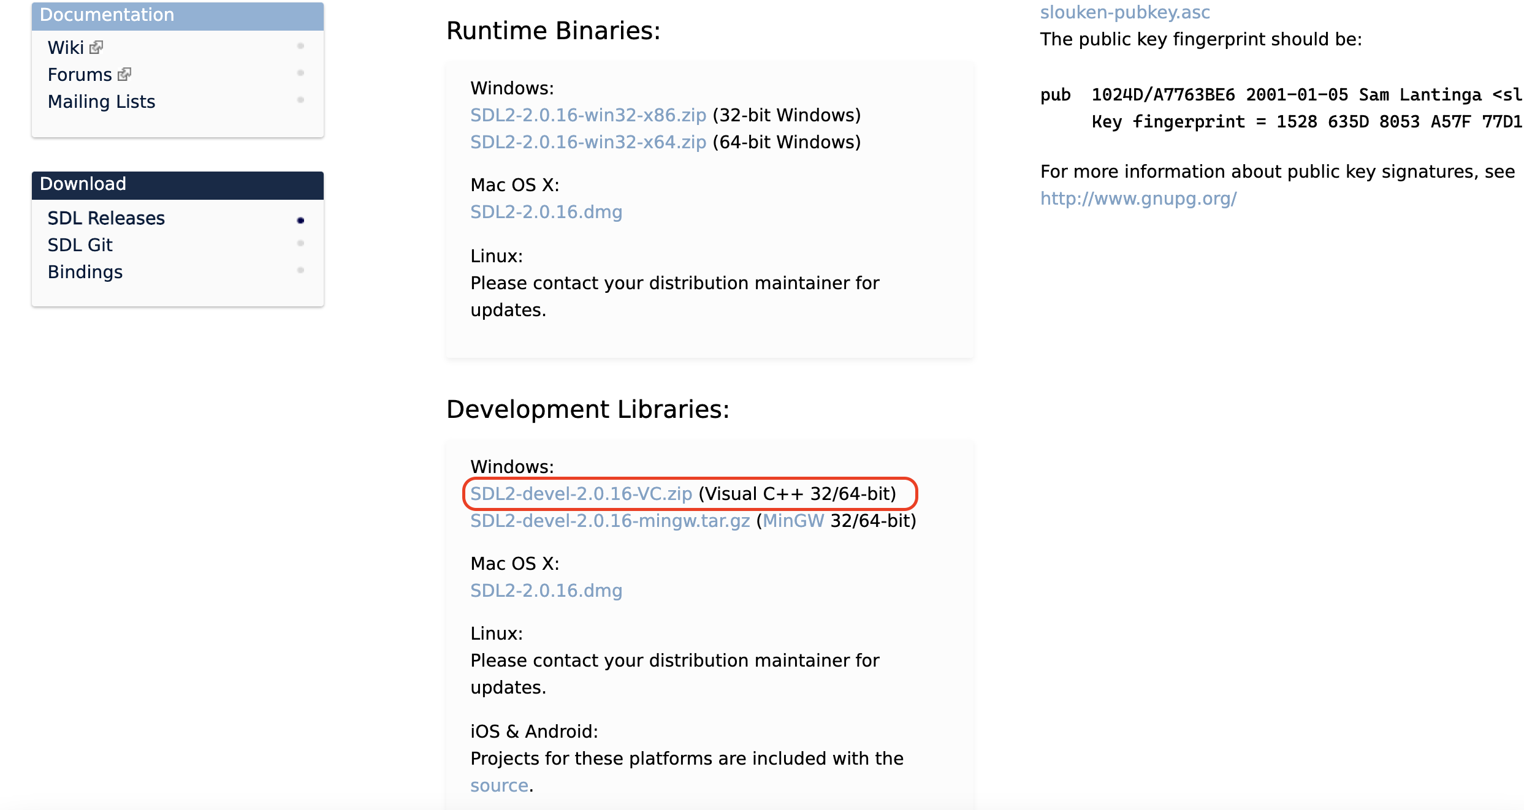Viewport: 1524px width, 810px height.
Task: Click the '(32-bit Windows)' label
Action: point(787,115)
